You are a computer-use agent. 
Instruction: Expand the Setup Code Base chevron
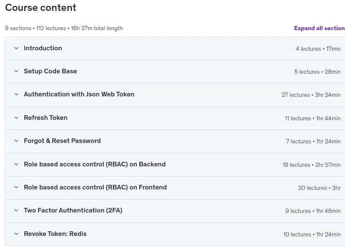pyautogui.click(x=16, y=71)
